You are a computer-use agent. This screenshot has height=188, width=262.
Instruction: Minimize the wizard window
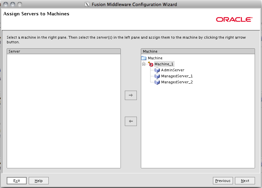click(13, 4)
